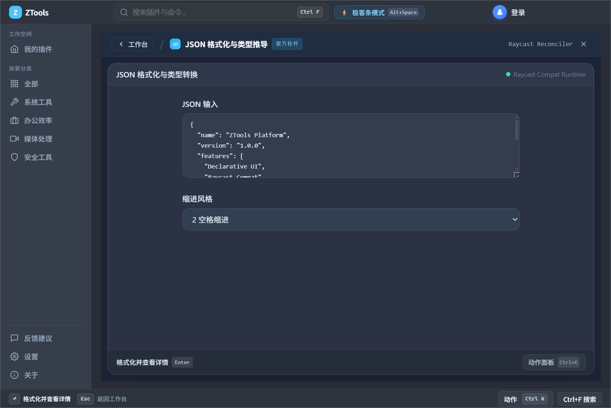Expand the 缩进风格 dropdown
This screenshot has width=611, height=408.
[351, 219]
